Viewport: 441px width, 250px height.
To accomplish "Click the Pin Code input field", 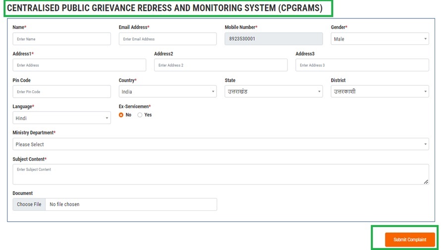I will (x=61, y=92).
